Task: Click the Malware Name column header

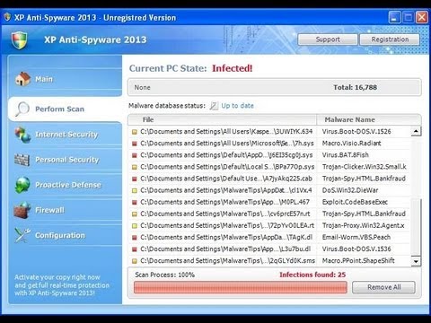Action: pos(349,119)
